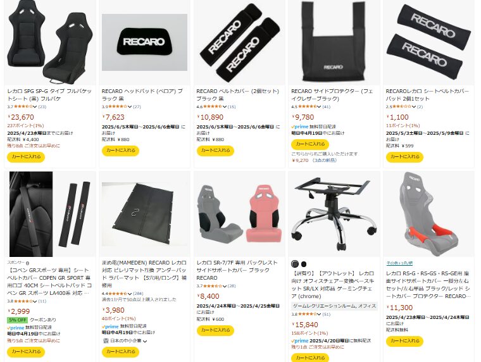Viewport: 481px width, 362px height.
Task: Click star rating of RECARO ヘッドパッド
Action: click(x=118, y=106)
